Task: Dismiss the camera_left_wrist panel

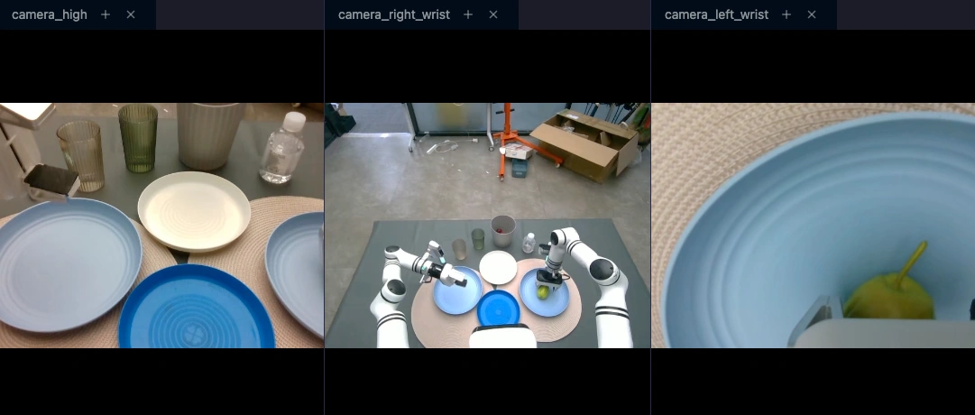Action: click(812, 15)
